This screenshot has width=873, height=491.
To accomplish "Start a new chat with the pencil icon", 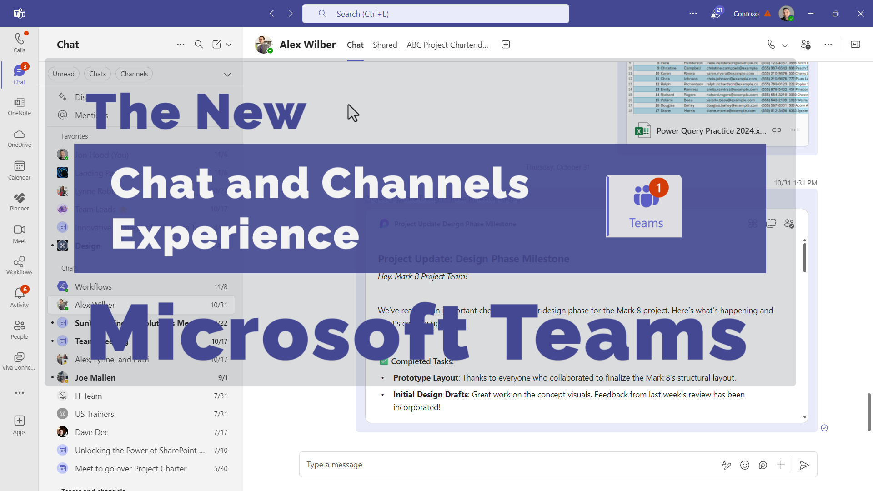I will point(216,44).
